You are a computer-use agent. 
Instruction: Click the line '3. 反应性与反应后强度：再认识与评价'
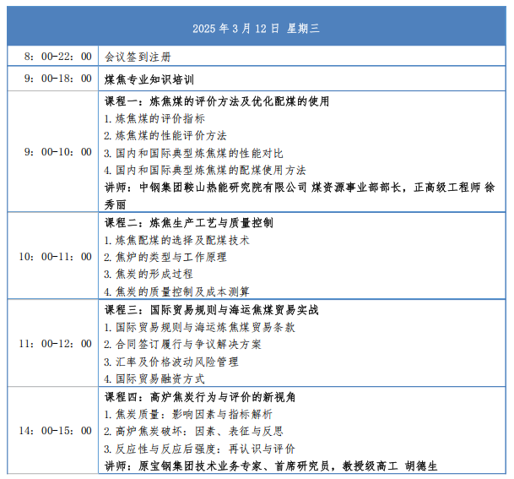tap(199, 449)
